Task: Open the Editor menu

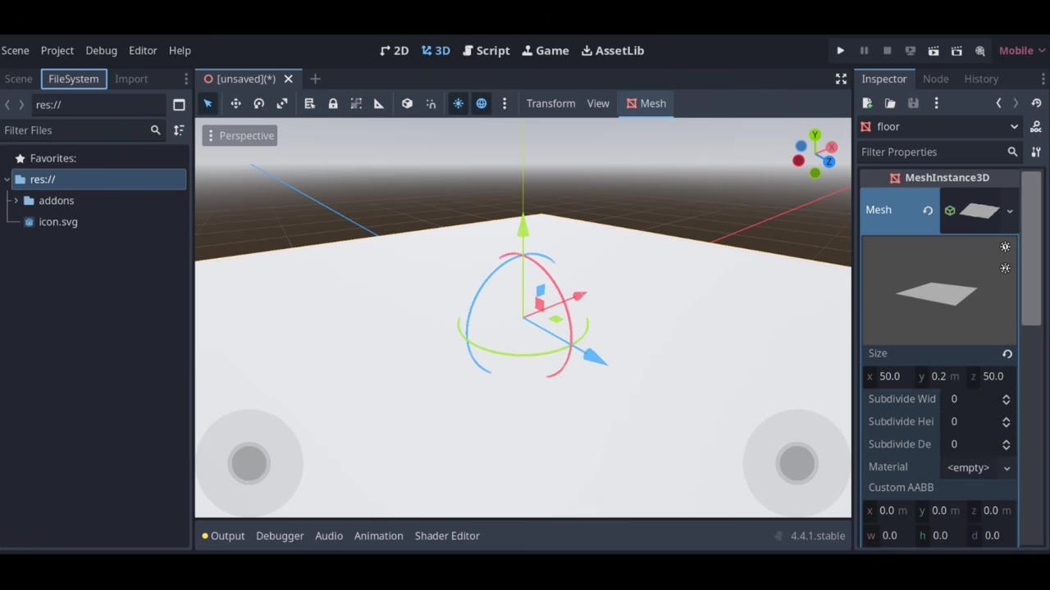Action: click(143, 51)
